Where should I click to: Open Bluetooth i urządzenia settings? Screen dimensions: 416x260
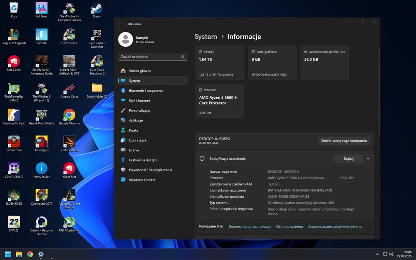(x=153, y=91)
